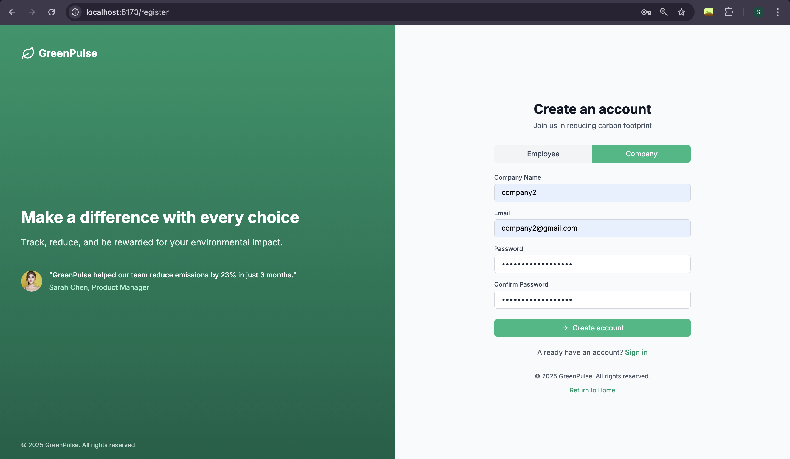Open the browser profile avatar S

tap(758, 12)
